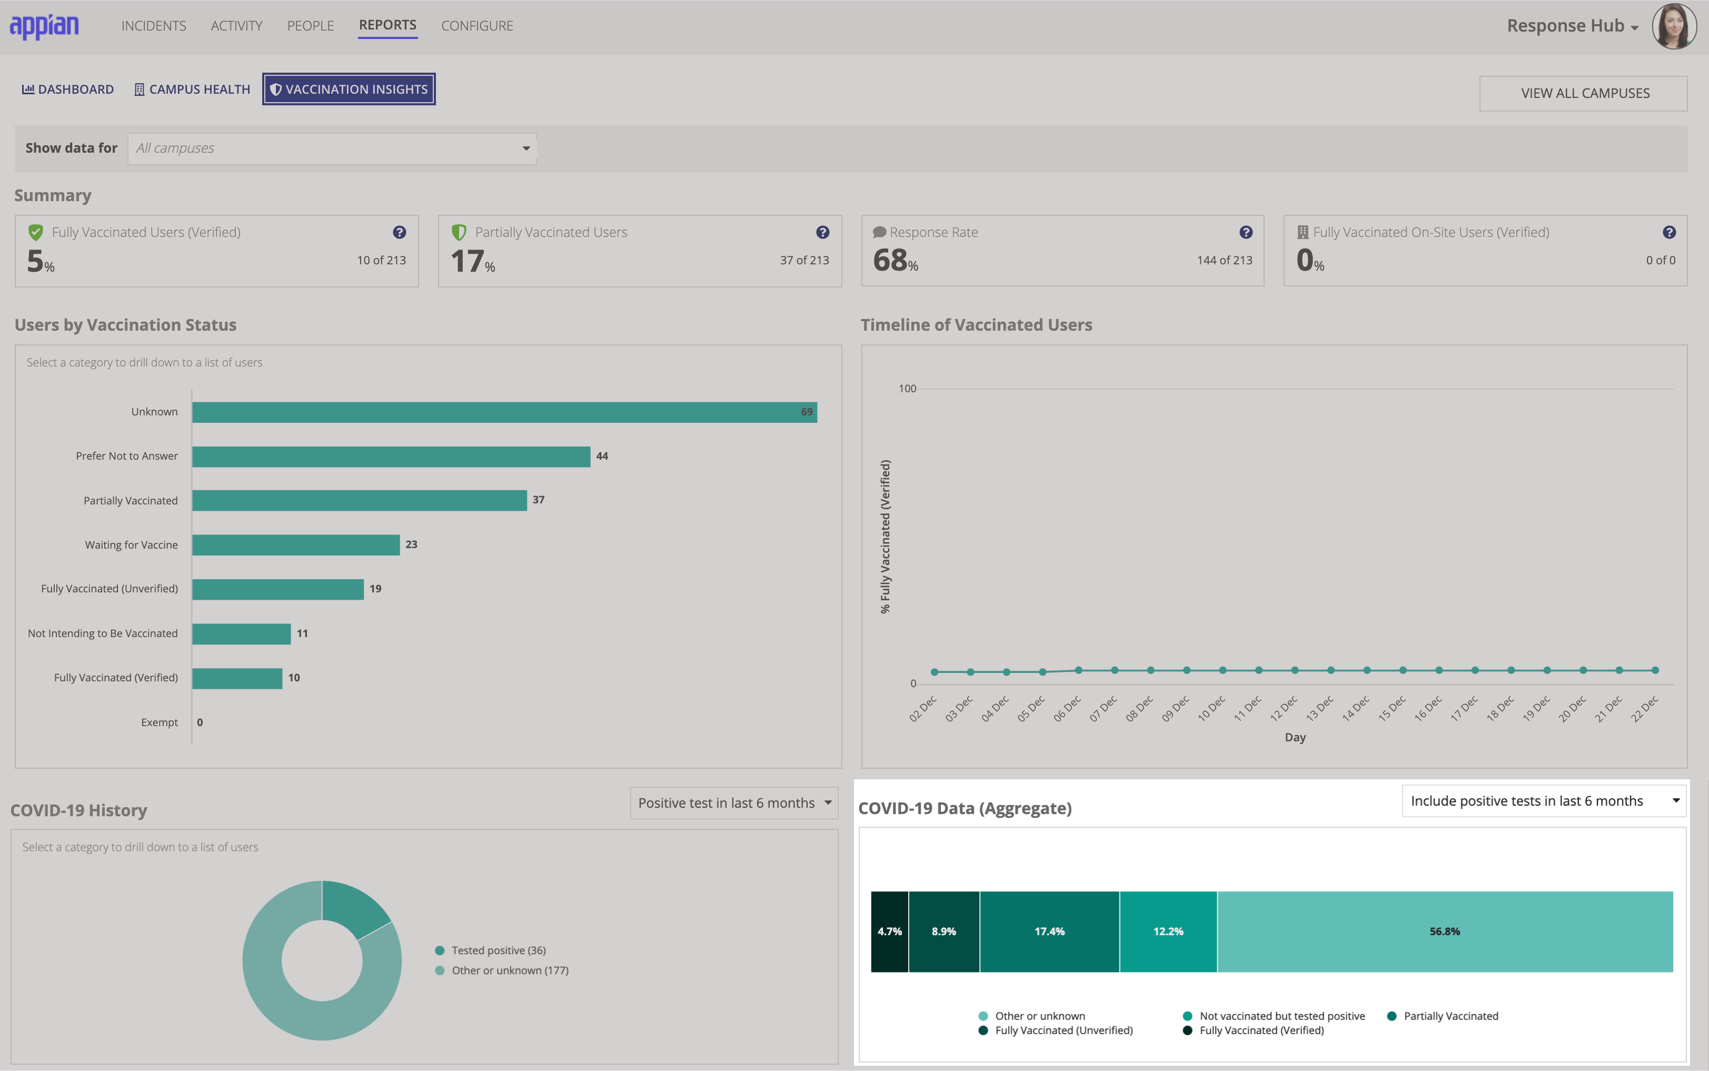Select the Unknown bar with 69 users
Screen dimensions: 1709x1071
tap(504, 412)
